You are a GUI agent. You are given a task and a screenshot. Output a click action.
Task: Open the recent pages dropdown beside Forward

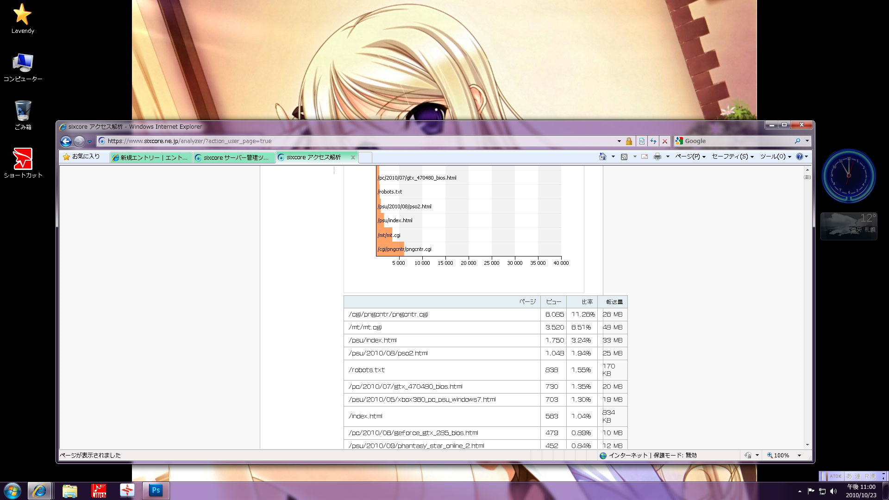(x=89, y=142)
